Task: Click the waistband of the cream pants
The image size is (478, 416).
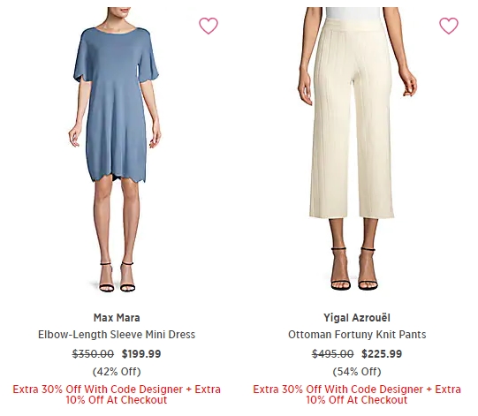Action: (x=353, y=23)
